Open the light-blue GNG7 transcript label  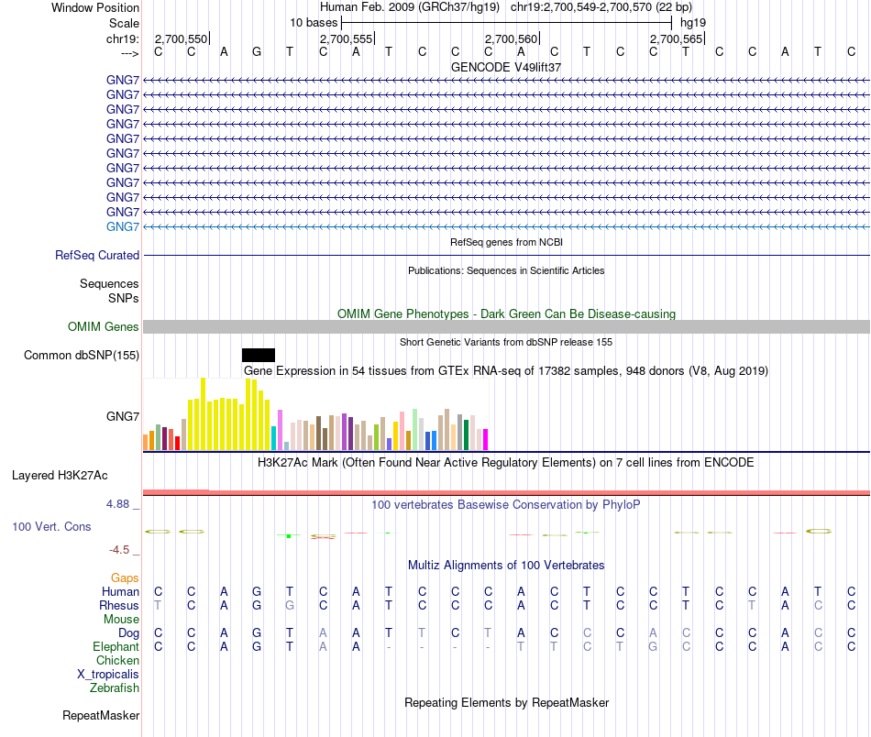coord(123,226)
